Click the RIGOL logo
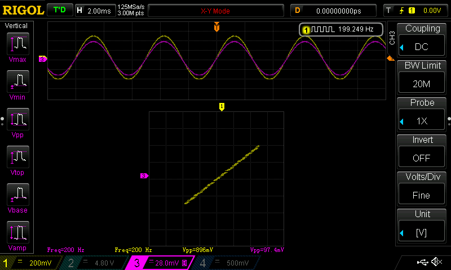 (23, 10)
